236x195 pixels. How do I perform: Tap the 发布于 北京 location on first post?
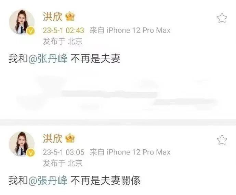click(63, 41)
